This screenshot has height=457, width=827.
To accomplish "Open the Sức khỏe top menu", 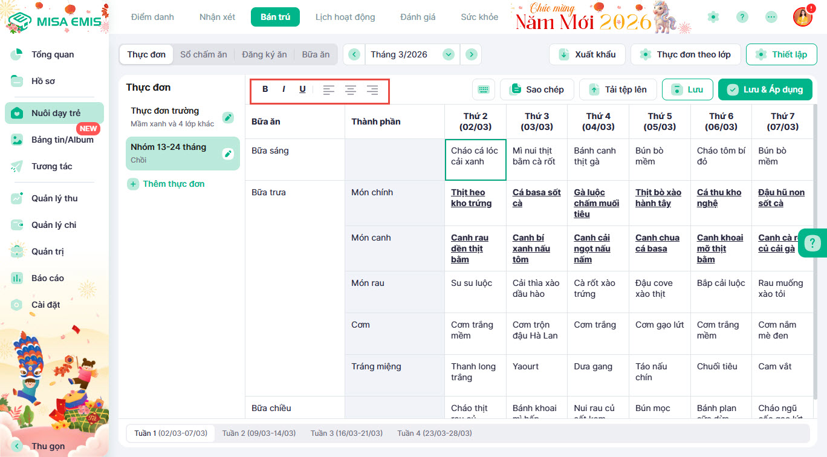I will click(x=479, y=17).
